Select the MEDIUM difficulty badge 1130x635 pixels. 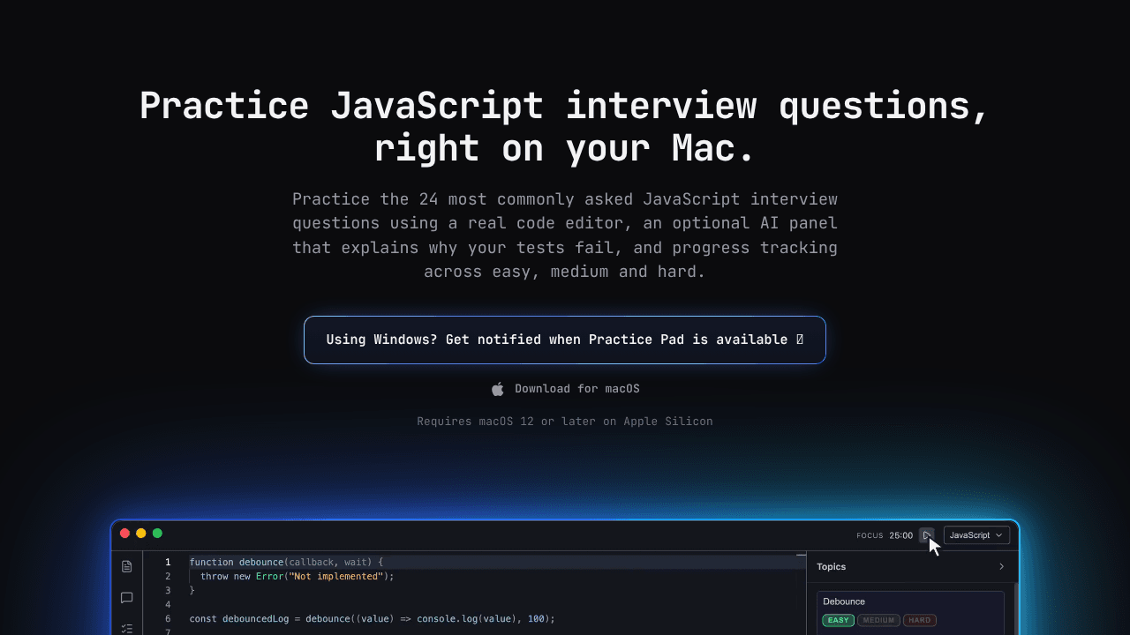pyautogui.click(x=878, y=620)
